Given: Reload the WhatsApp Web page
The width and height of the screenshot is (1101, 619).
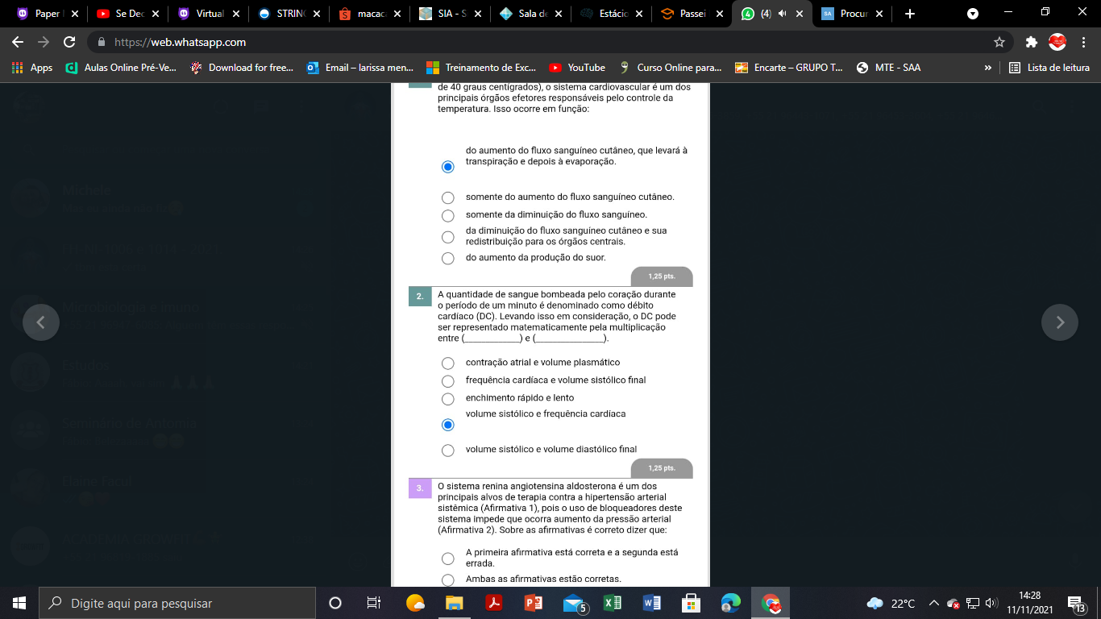Looking at the screenshot, I should (x=69, y=42).
